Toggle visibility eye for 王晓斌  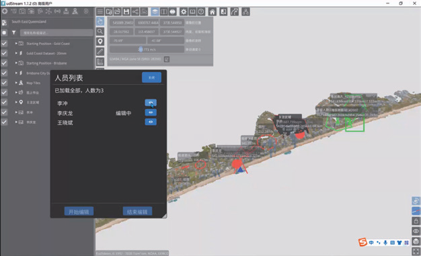point(151,122)
